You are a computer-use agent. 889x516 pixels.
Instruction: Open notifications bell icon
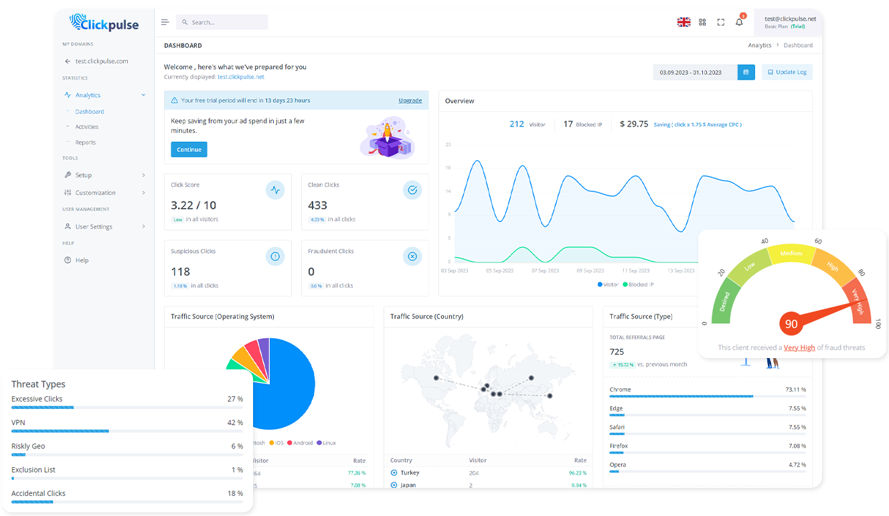[x=739, y=22]
